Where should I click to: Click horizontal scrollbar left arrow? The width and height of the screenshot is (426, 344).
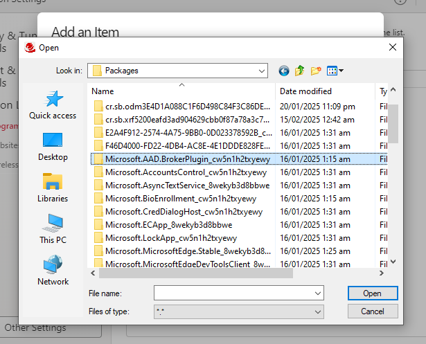click(x=94, y=273)
